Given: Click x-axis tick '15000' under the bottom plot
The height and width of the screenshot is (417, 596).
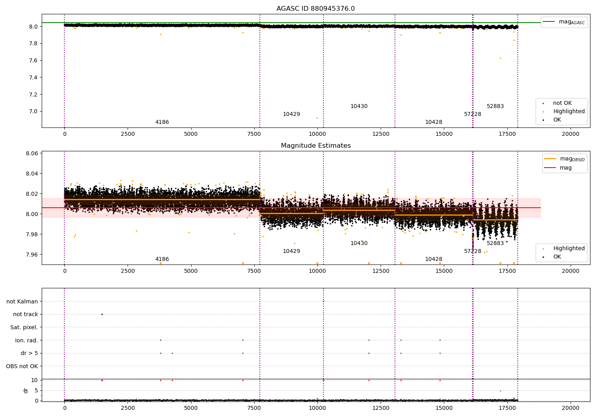Looking at the screenshot, I should (x=444, y=408).
